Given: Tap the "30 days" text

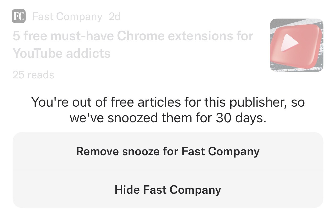Looking at the screenshot, I should tap(241, 118).
